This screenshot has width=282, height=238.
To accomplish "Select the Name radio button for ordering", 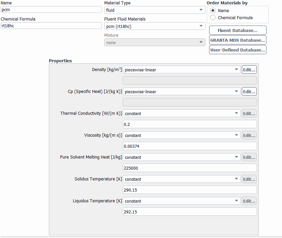I will pos(213,10).
